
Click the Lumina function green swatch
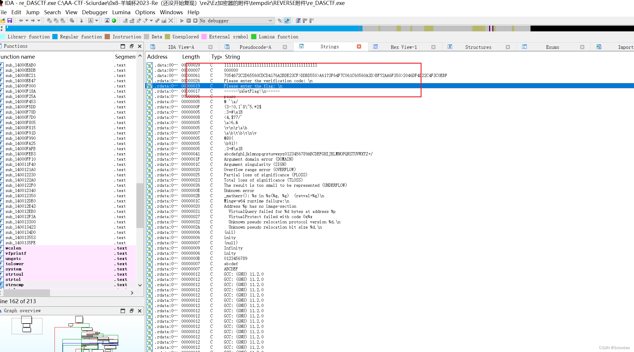pos(254,37)
